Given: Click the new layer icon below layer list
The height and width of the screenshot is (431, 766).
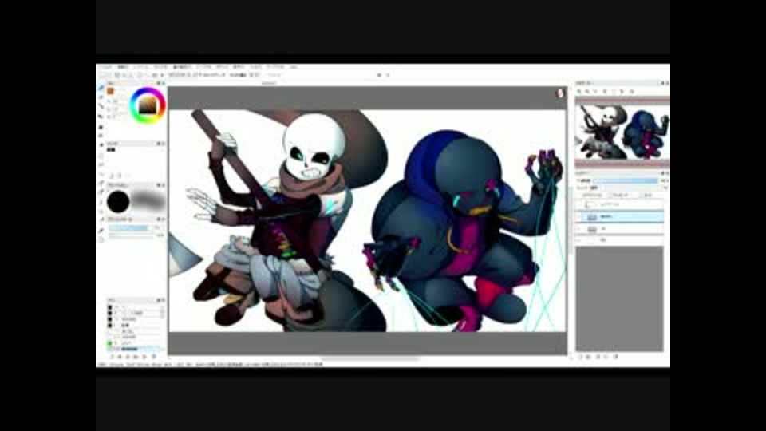Looking at the screenshot, I should coord(580,357).
